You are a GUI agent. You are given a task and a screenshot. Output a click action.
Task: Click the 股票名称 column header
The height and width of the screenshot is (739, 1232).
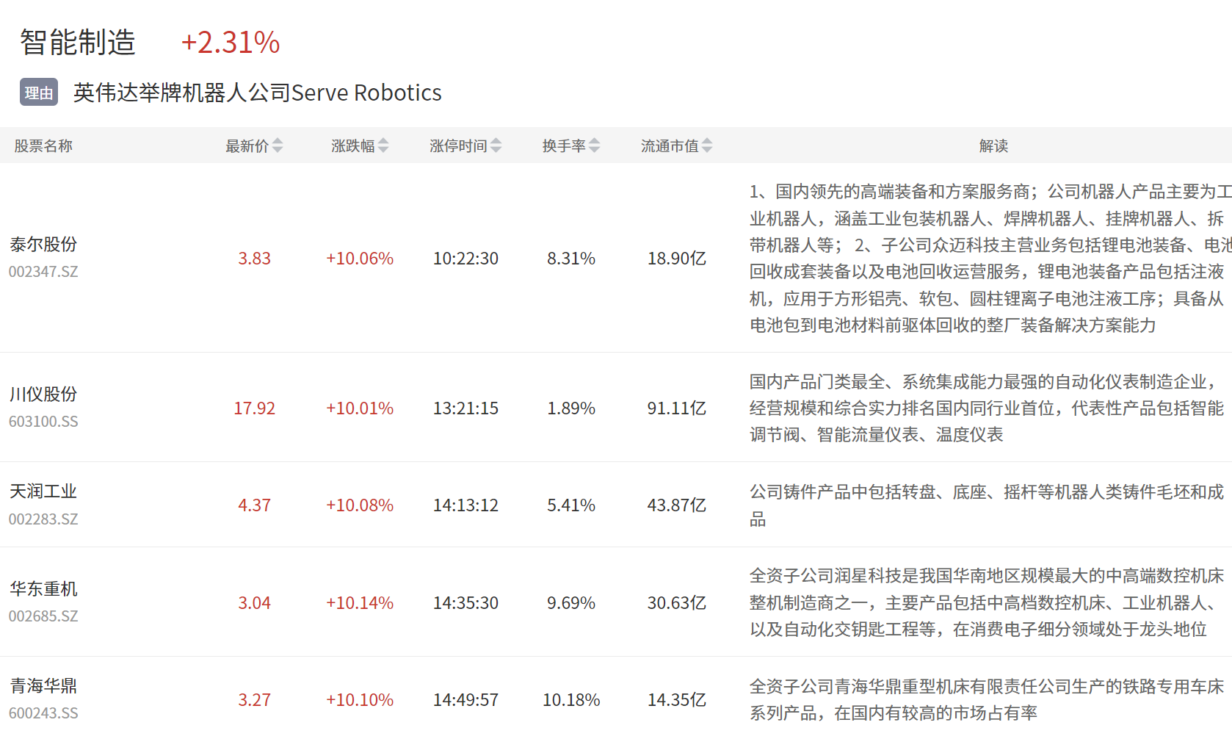[x=43, y=146]
